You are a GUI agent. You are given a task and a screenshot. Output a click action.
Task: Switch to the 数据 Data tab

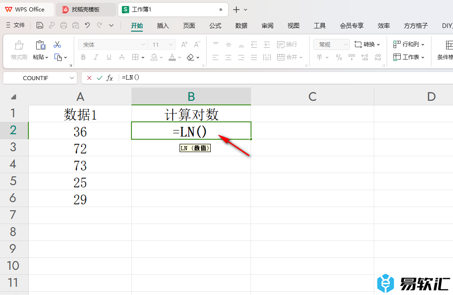point(241,26)
